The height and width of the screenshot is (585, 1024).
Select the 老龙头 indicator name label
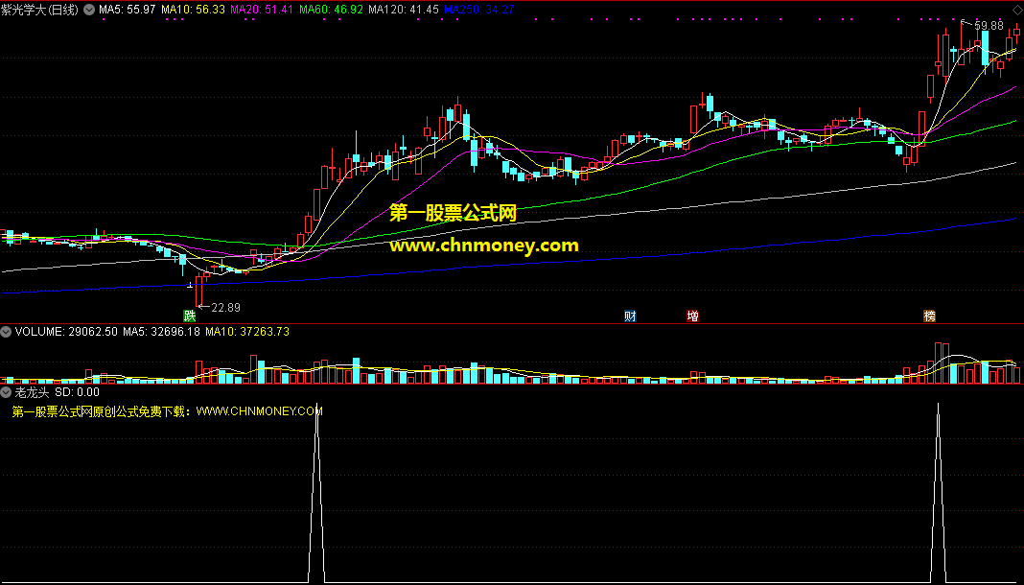coord(34,392)
